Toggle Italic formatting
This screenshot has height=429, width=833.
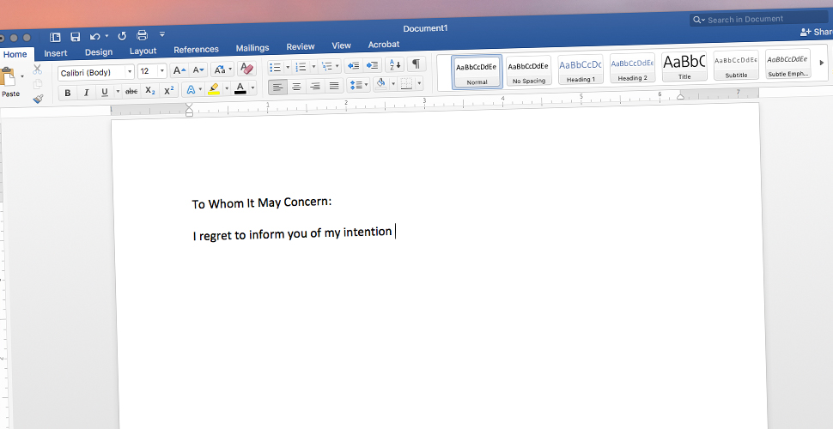coord(86,92)
